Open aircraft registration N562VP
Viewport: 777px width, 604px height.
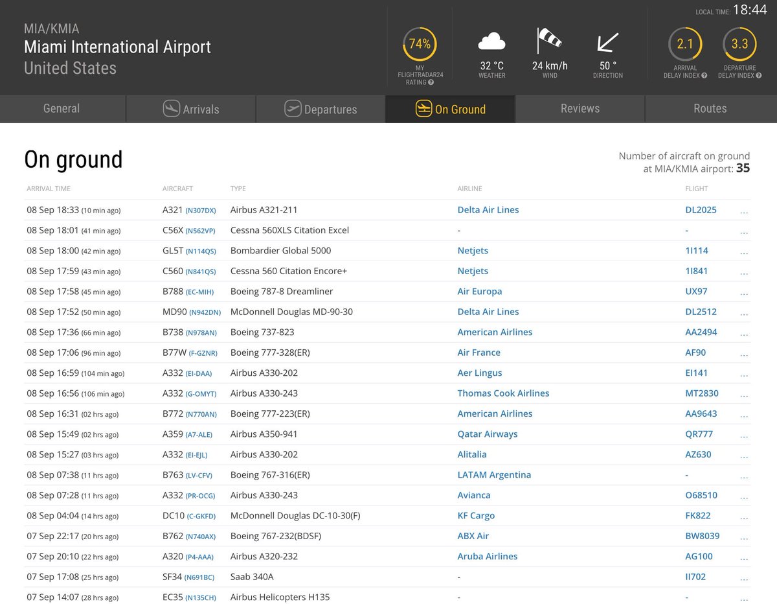coord(200,231)
